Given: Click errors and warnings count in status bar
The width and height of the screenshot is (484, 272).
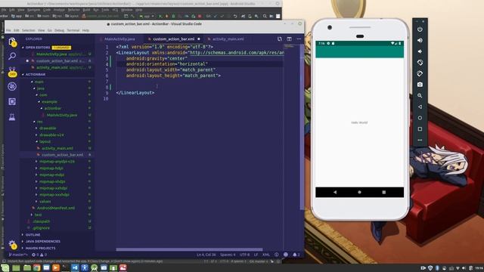Looking at the screenshot, I should point(39,255).
